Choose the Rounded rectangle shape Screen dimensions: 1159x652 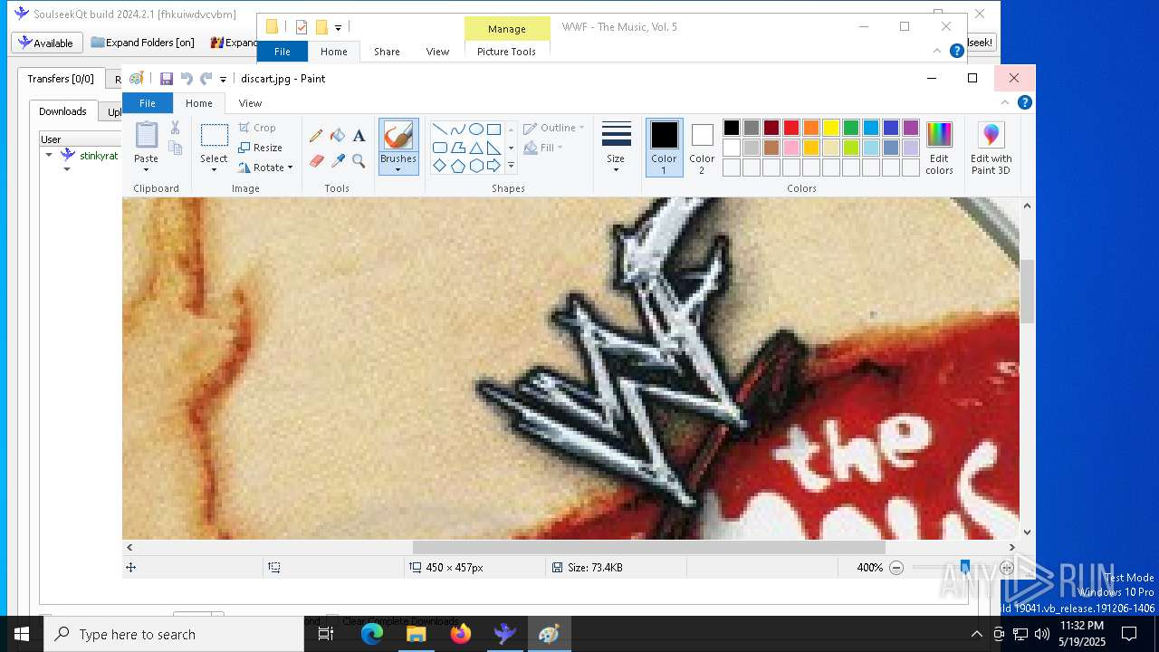tap(439, 148)
